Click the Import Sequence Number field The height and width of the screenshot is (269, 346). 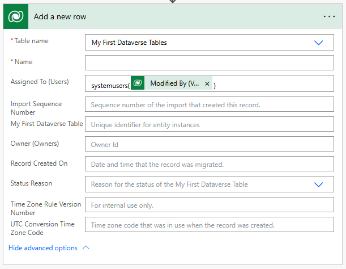(209, 104)
